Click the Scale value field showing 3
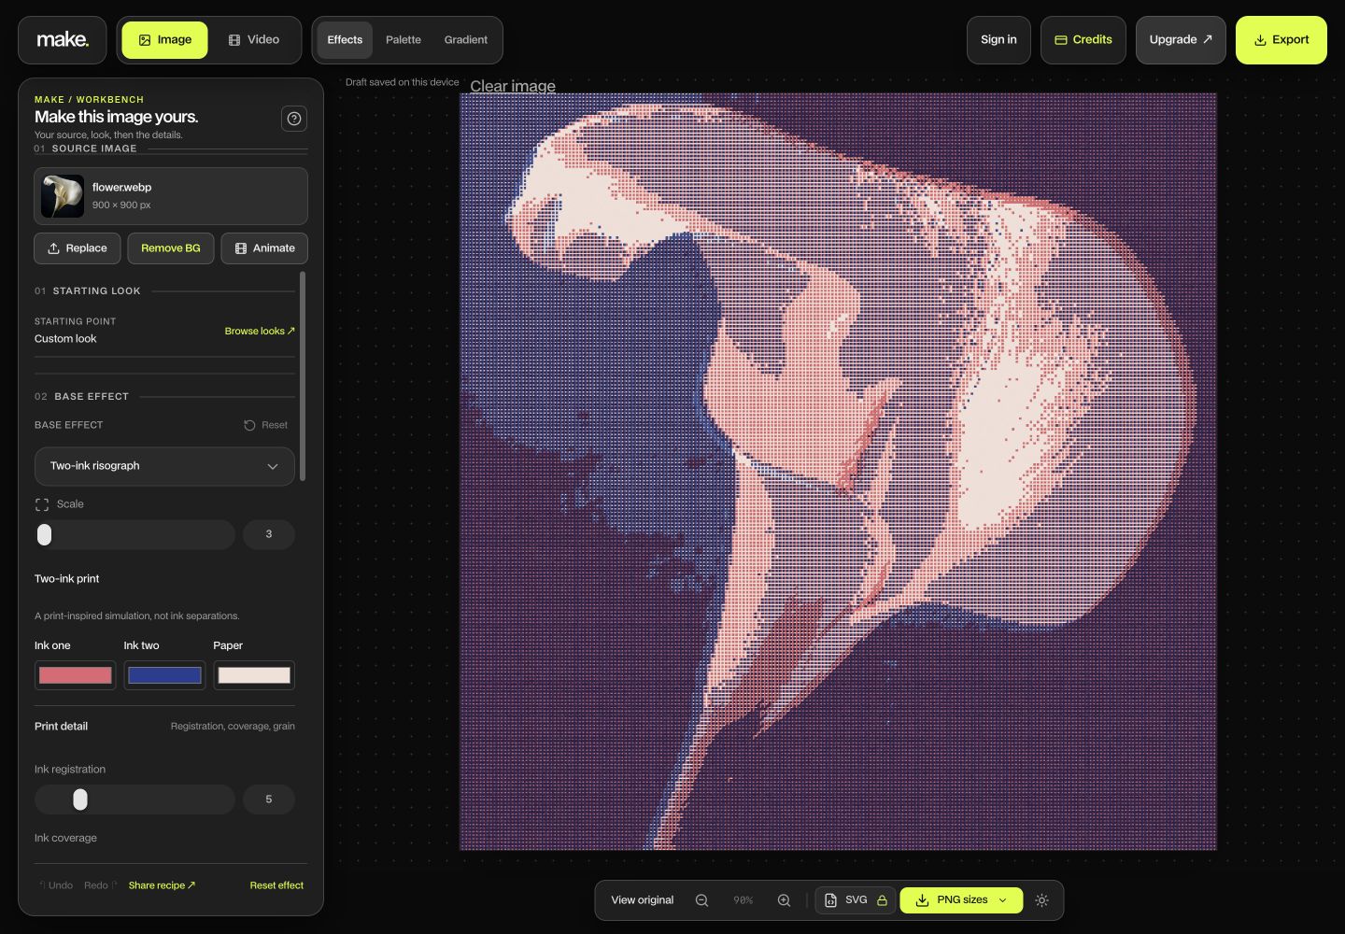Viewport: 1345px width, 934px height. (269, 534)
